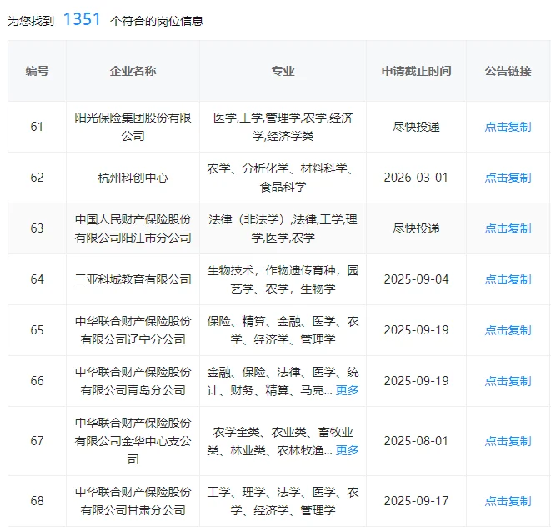Select 中华联合财产保险 青岛分公司 cell
This screenshot has height=527, width=551.
[133, 381]
